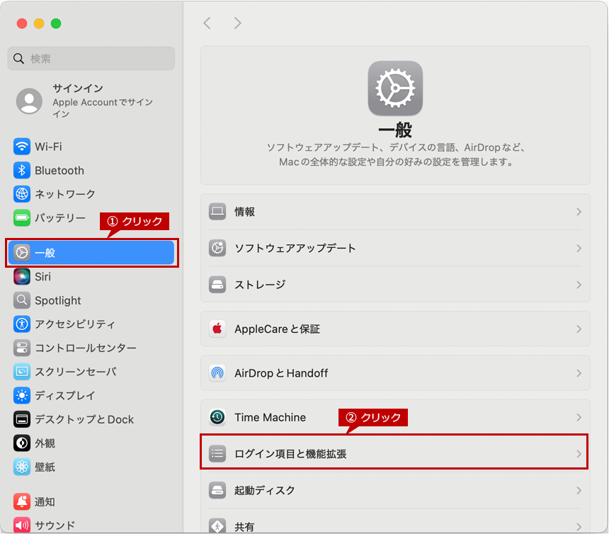Expand the 情報 row chevron
The width and height of the screenshot is (609, 534).
tap(579, 212)
